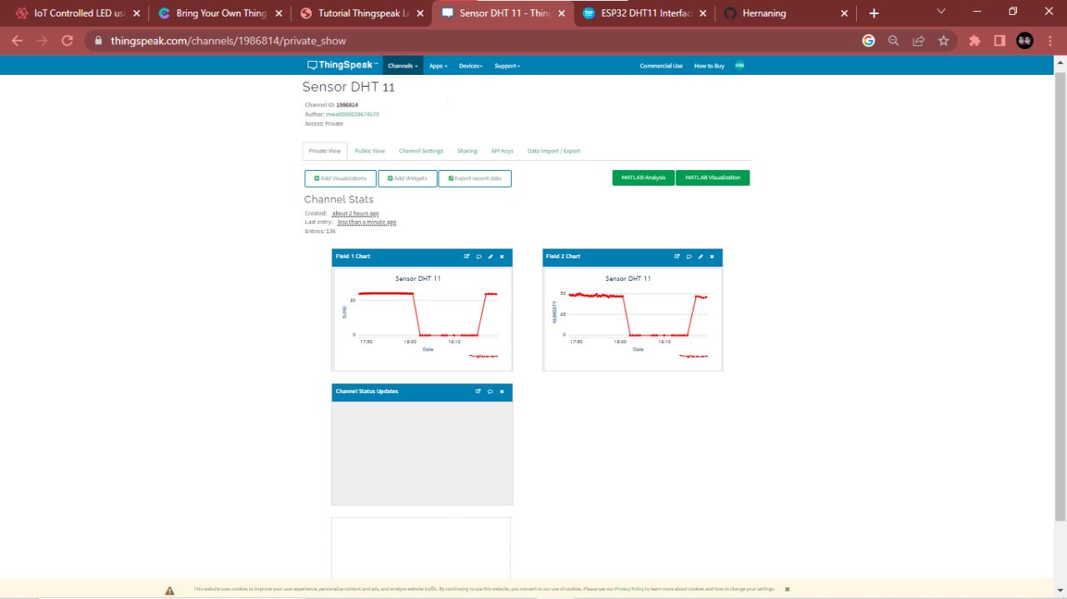
Task: Reload the ThingSpeak page
Action: pos(68,40)
